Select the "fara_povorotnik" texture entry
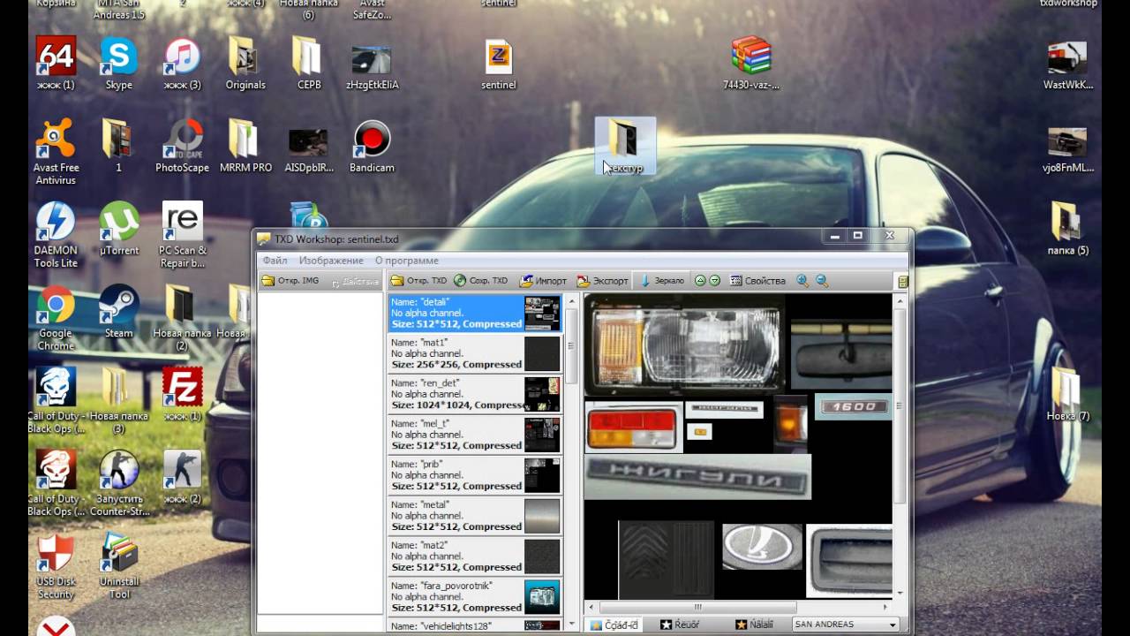1130x636 pixels. pyautogui.click(x=475, y=598)
